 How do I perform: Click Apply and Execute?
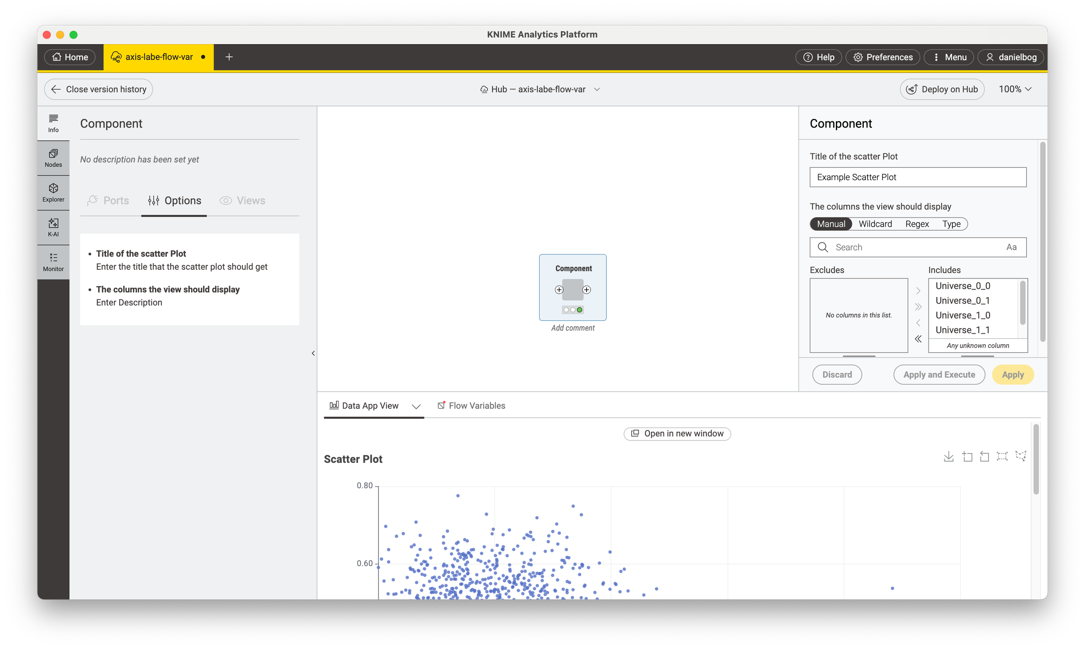(x=939, y=375)
